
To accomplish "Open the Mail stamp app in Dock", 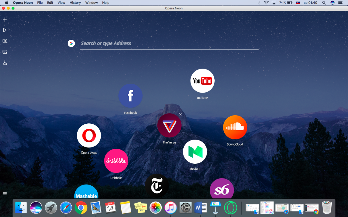I will 96,208.
